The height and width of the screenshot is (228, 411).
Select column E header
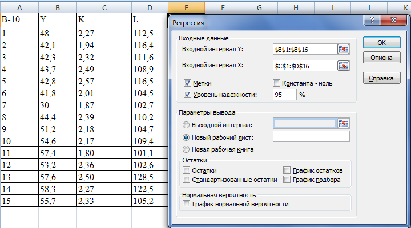186,8
